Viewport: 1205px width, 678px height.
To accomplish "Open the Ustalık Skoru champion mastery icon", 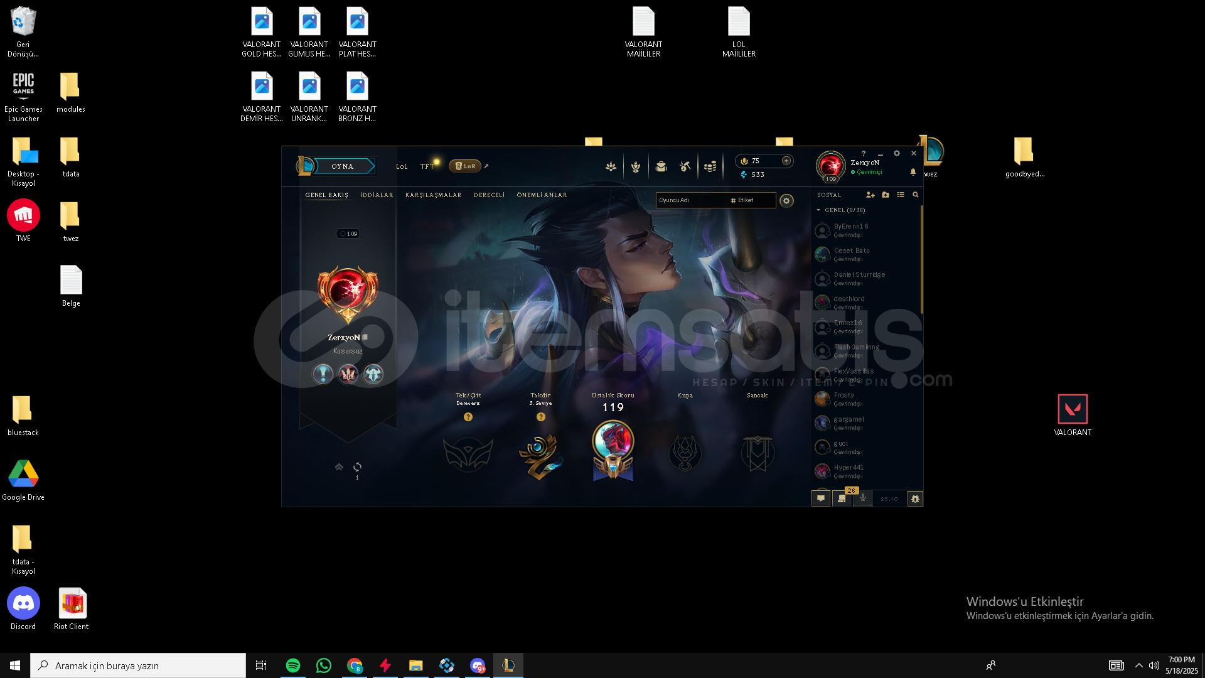I will 613,451.
